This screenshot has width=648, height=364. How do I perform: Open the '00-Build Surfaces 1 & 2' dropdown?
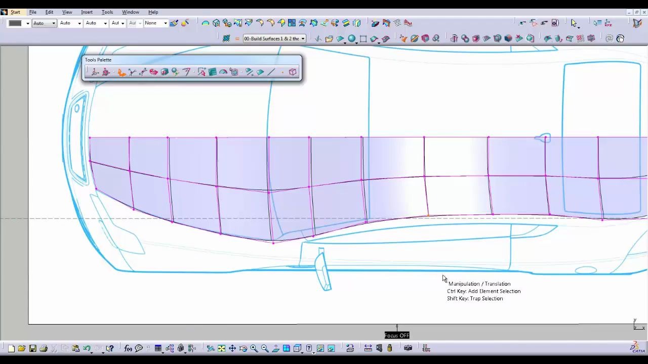[274, 38]
